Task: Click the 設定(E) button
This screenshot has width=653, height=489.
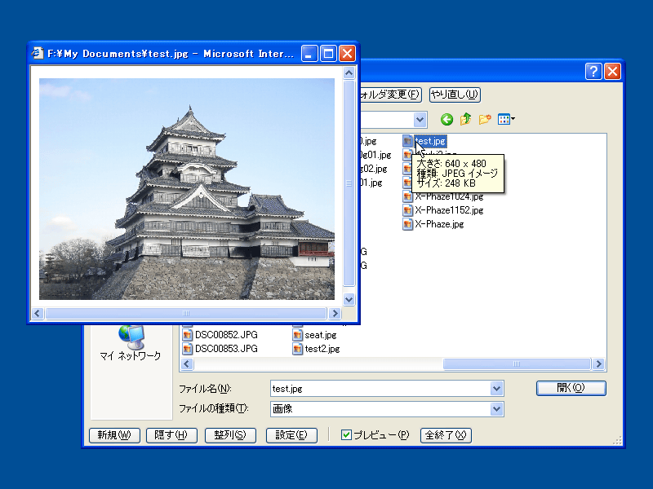Action: click(291, 435)
